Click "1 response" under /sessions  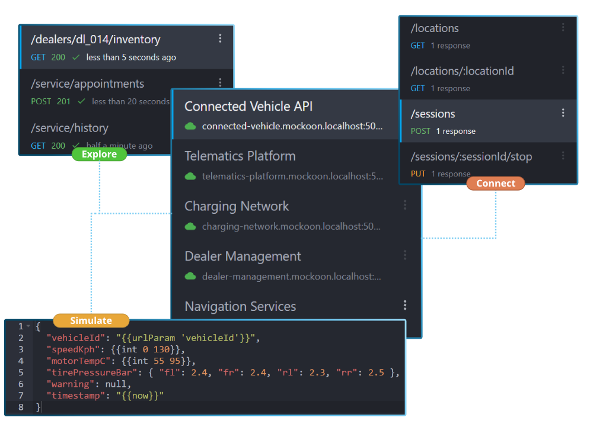click(455, 131)
